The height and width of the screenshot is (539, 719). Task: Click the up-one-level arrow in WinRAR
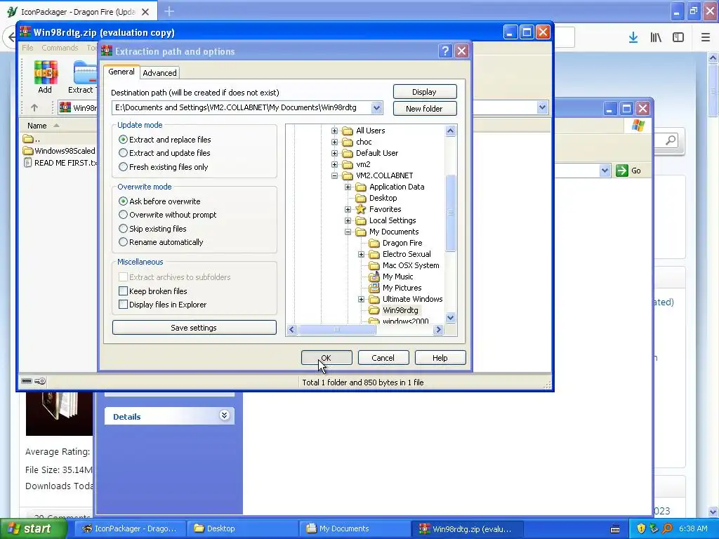coord(34,107)
